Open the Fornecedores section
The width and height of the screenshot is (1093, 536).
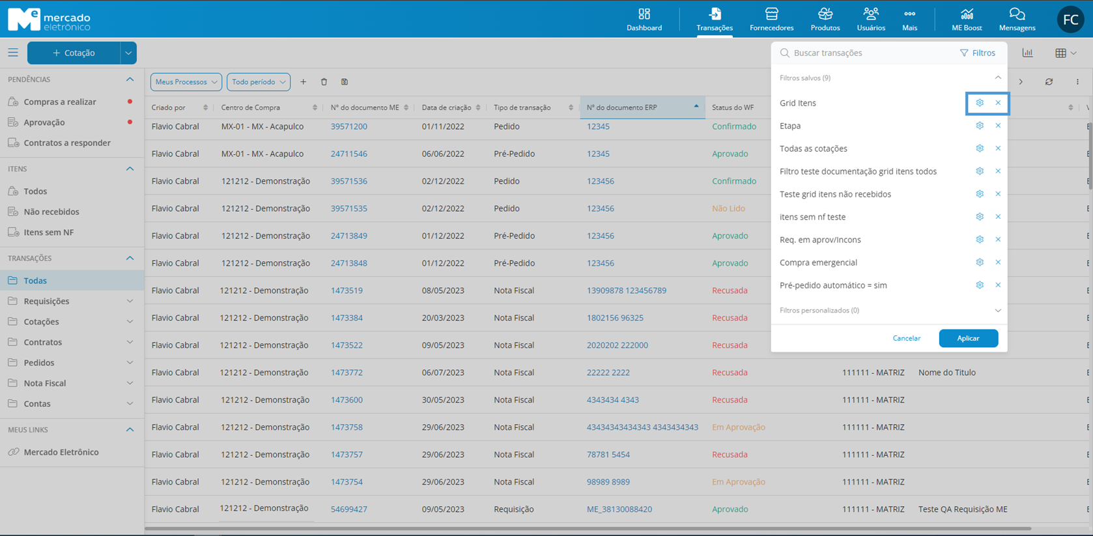[771, 20]
